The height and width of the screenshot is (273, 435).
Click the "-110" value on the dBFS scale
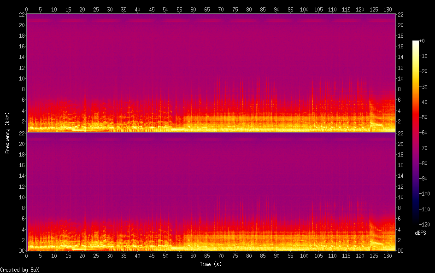click(425, 209)
